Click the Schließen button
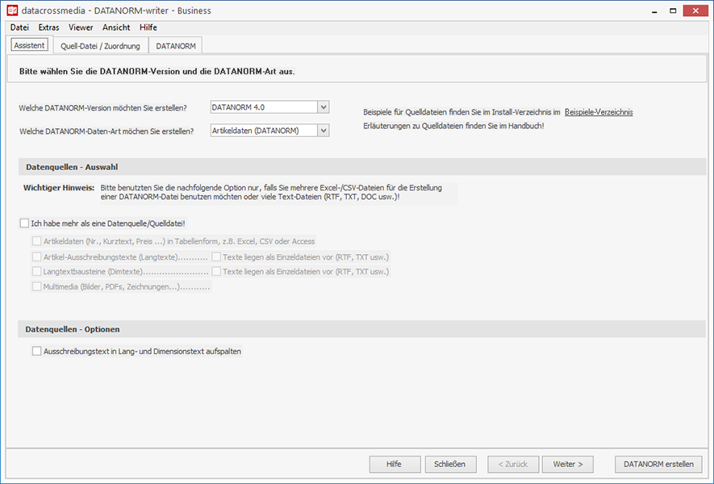 (450, 464)
